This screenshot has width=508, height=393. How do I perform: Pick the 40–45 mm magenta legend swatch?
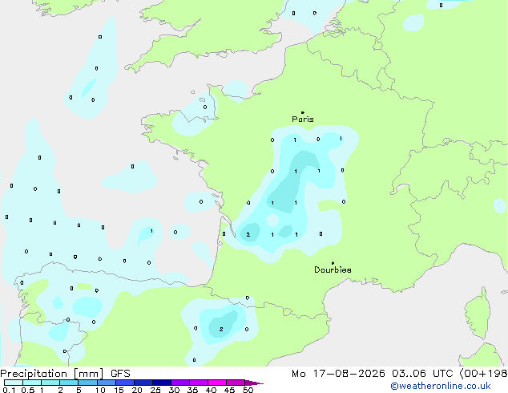pyautogui.click(x=217, y=383)
